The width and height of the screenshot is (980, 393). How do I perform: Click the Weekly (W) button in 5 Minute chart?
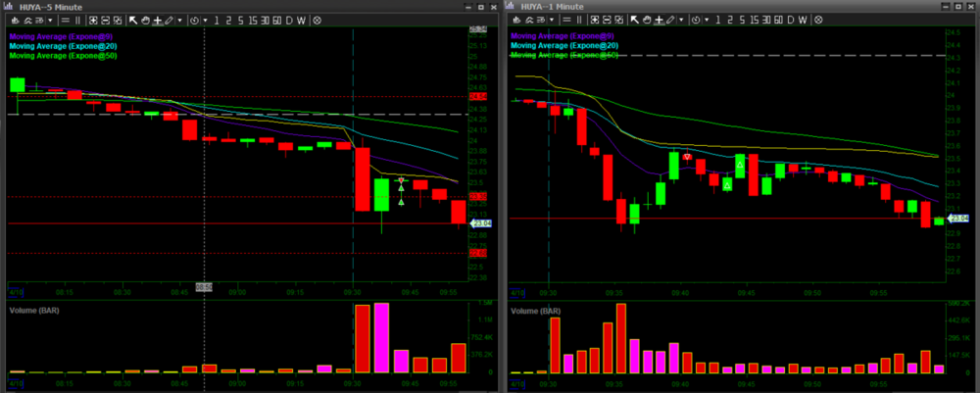coord(301,21)
